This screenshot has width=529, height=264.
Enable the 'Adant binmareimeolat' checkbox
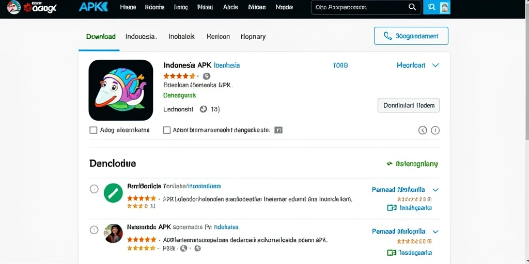click(x=167, y=130)
